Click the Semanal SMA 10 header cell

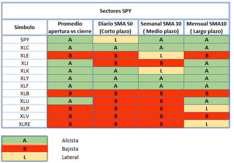pos(161,28)
